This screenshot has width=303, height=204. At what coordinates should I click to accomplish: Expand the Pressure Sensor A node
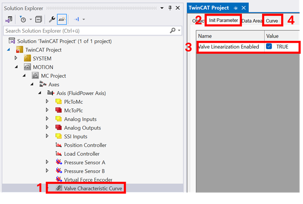pos(47,162)
